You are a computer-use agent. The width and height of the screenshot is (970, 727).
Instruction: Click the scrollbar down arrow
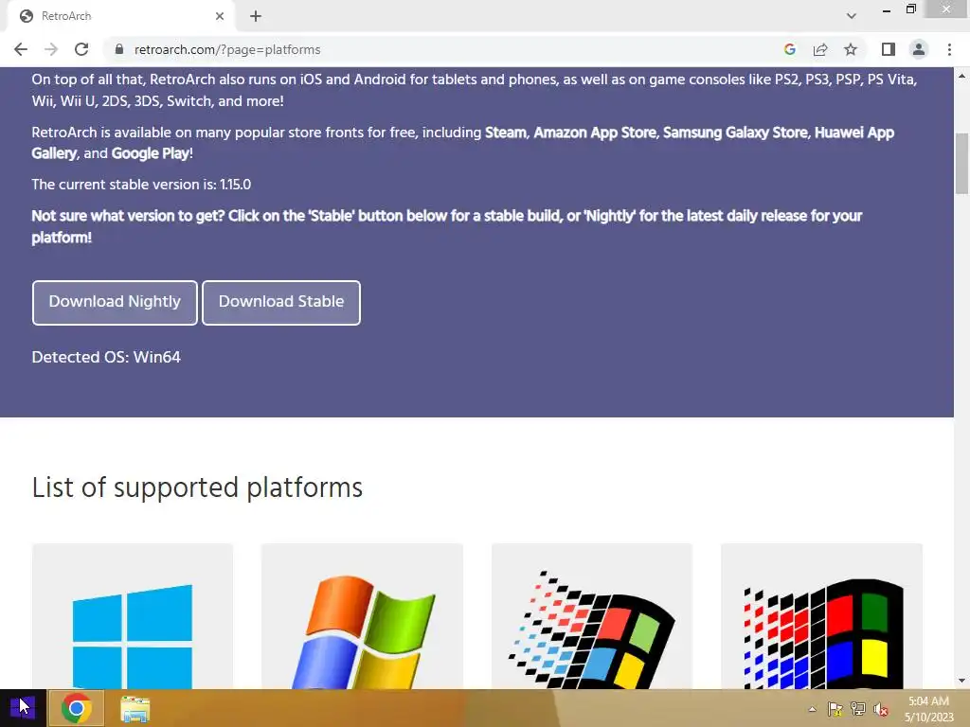(961, 681)
